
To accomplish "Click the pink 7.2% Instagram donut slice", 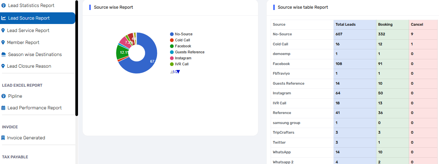I will click(126, 43).
